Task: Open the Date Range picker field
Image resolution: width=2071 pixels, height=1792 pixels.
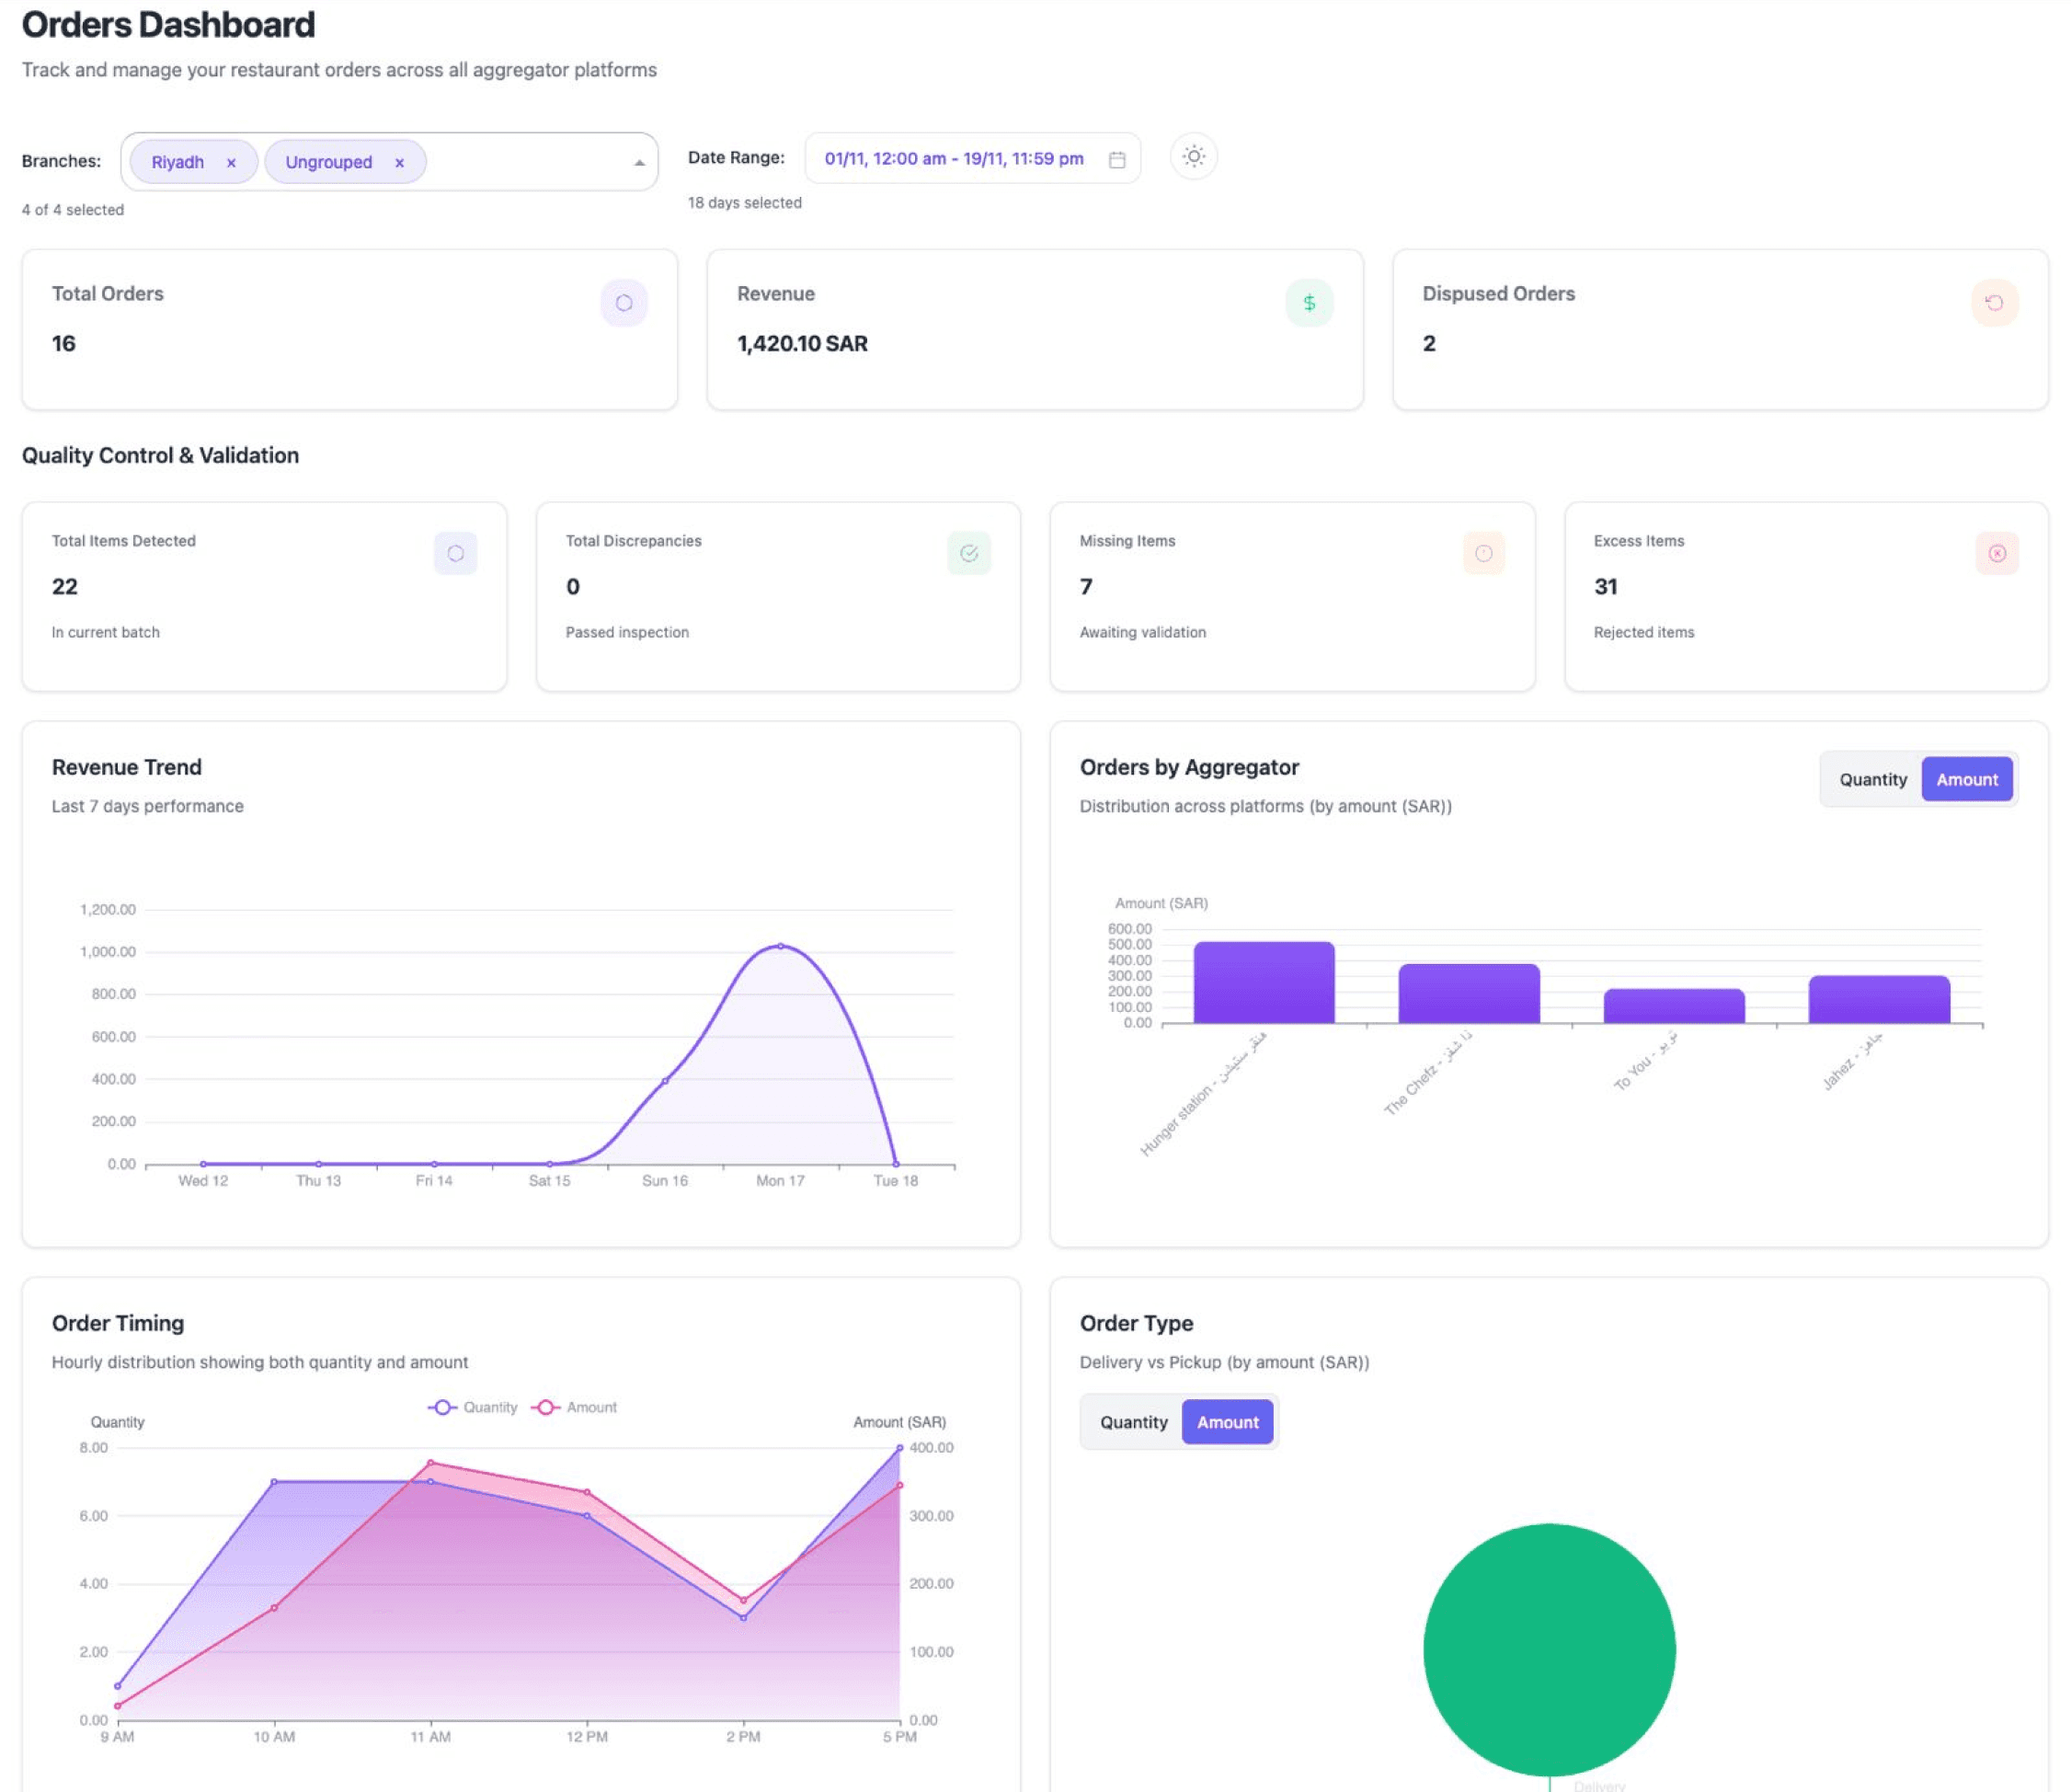Action: (954, 159)
